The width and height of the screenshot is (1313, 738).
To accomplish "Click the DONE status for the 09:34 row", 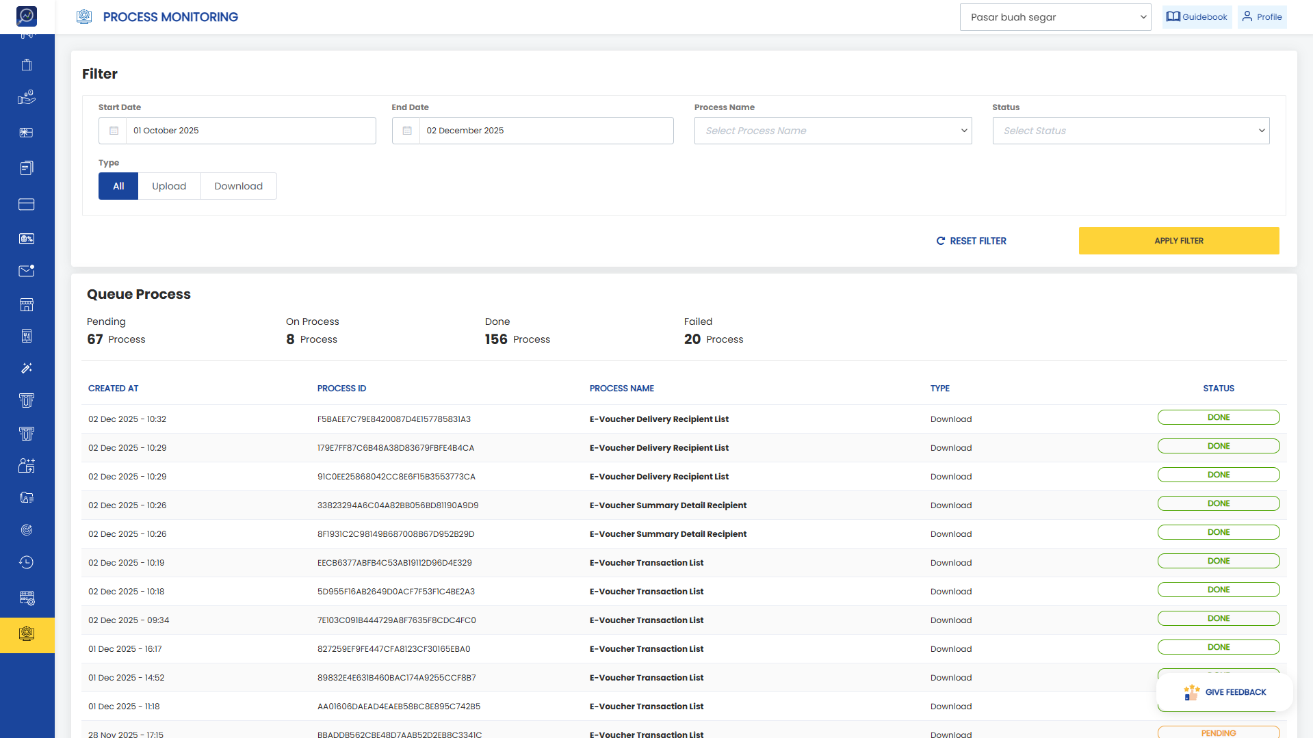I will (1219, 618).
